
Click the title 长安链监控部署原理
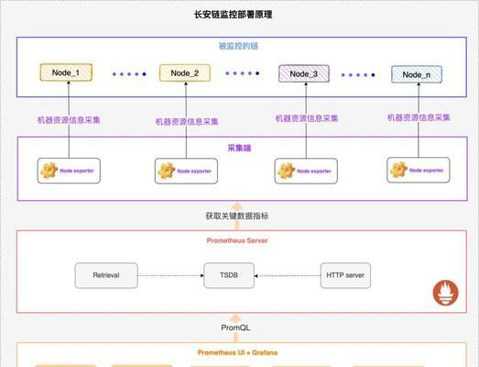tap(234, 15)
